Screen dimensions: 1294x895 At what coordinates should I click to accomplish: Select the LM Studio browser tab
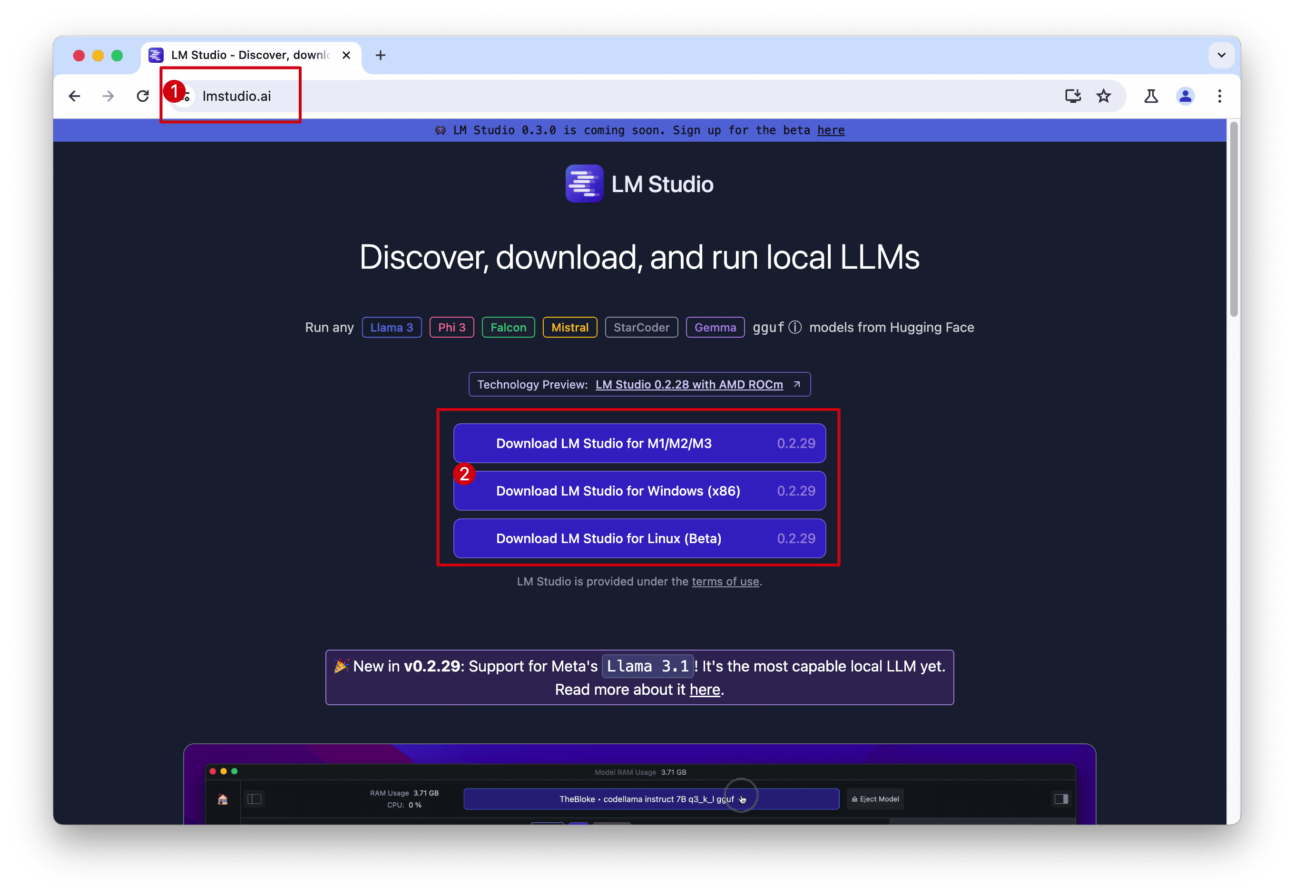click(250, 55)
